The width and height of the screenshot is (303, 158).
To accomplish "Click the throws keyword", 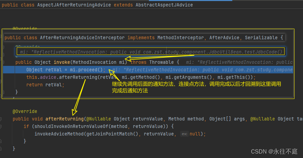I will [138, 62].
